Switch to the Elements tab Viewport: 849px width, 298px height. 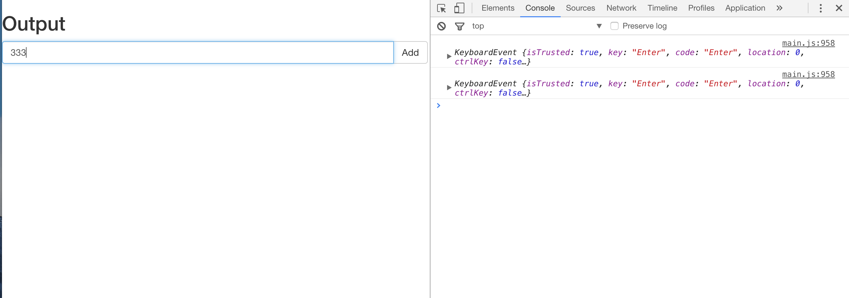coord(498,8)
